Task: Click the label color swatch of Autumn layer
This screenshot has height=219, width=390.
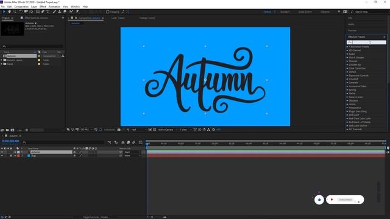Action: coord(18,152)
